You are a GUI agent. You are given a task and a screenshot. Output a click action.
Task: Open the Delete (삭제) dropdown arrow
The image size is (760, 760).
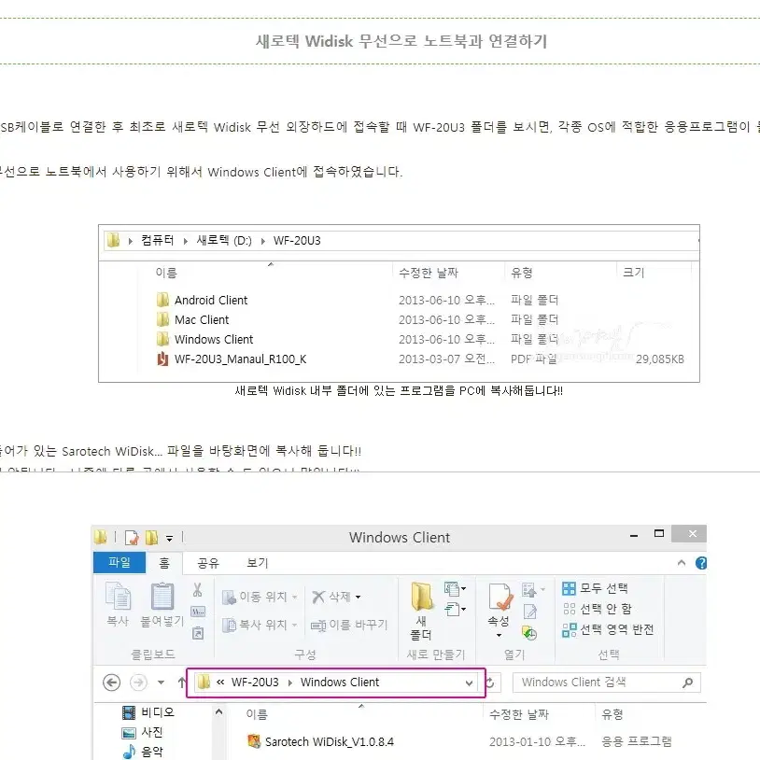pyautogui.click(x=358, y=598)
